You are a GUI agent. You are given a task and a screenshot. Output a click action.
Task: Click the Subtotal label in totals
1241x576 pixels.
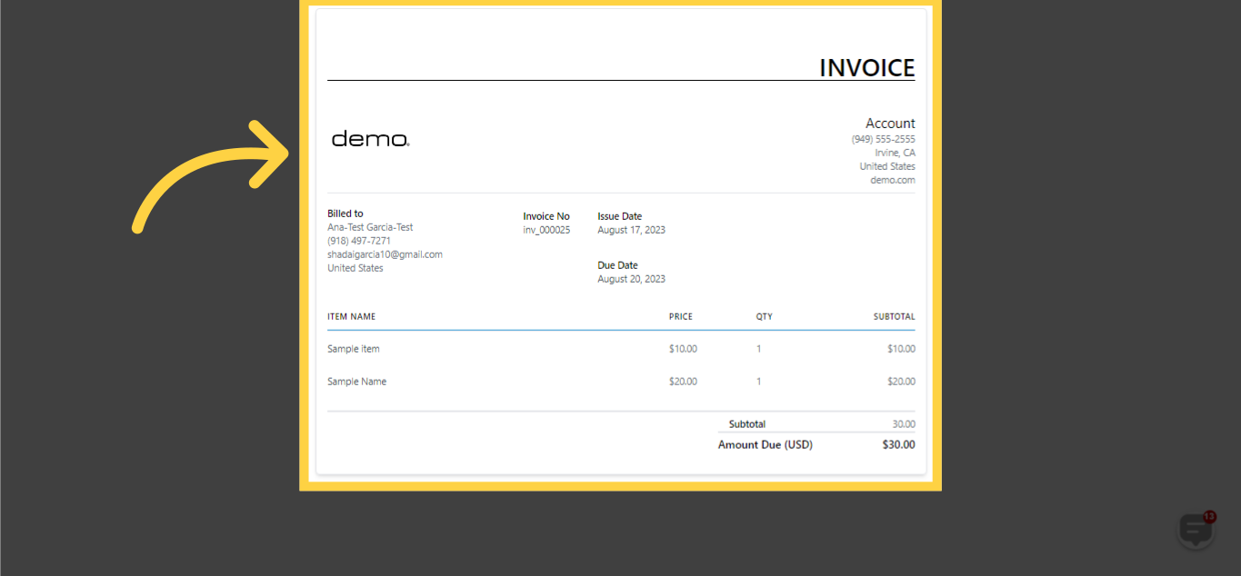click(747, 424)
